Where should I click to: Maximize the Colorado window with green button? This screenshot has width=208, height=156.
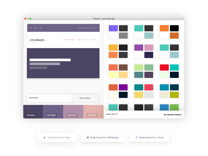(30, 19)
